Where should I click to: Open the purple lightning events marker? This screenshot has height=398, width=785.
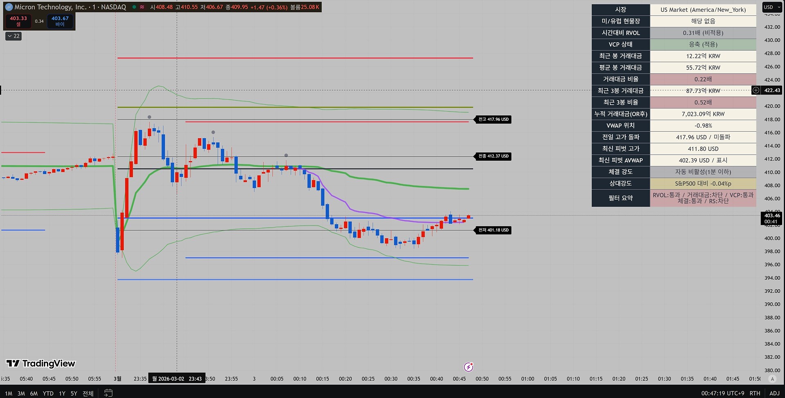tap(469, 367)
